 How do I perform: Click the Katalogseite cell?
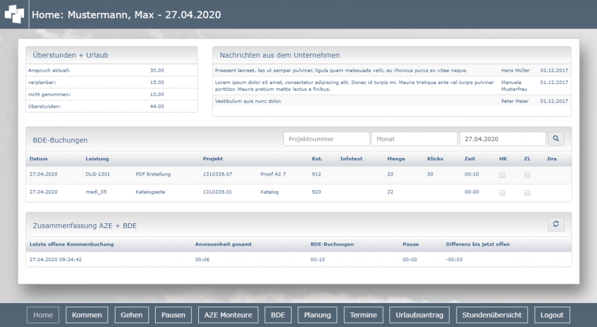(x=150, y=192)
